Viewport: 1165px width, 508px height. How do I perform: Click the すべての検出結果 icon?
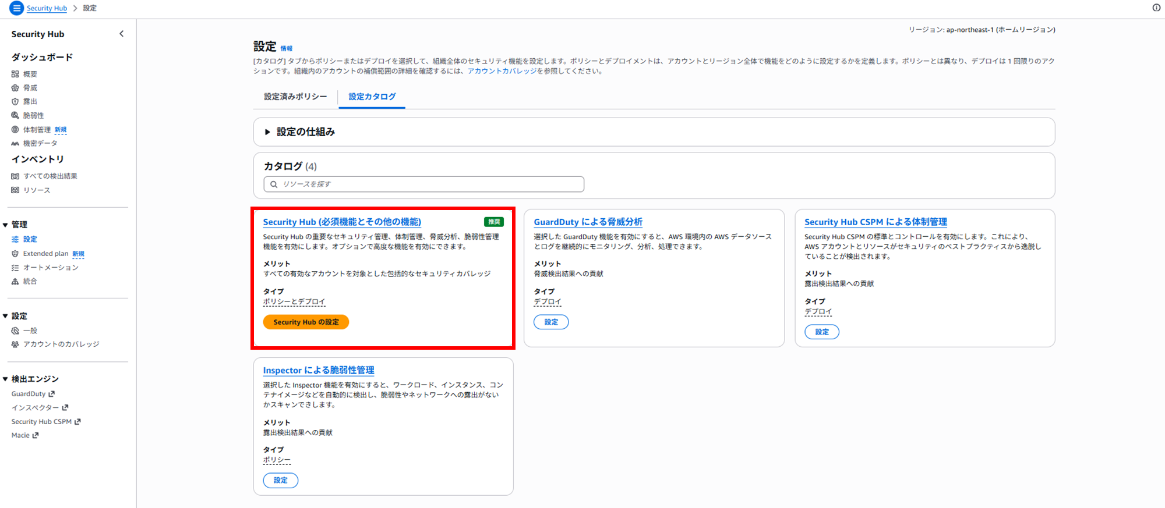15,176
